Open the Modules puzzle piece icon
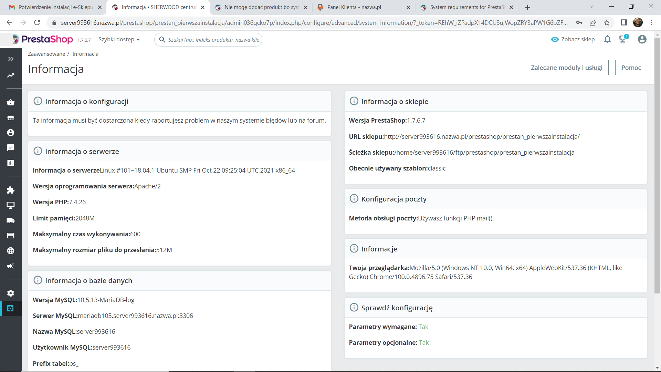 tap(11, 190)
